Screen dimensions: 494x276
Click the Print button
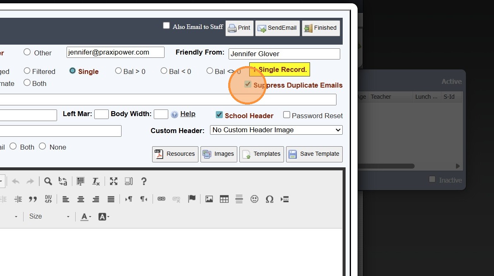239,28
